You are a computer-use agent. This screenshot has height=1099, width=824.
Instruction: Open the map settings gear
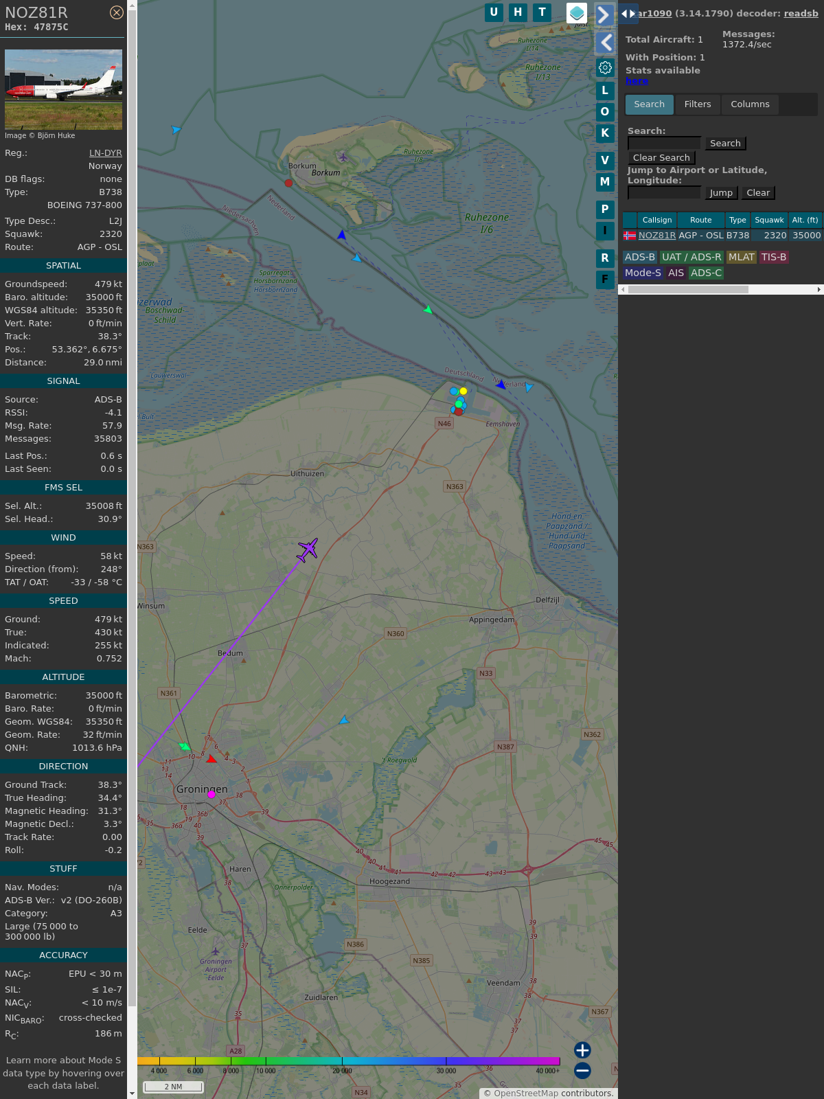pyautogui.click(x=605, y=67)
